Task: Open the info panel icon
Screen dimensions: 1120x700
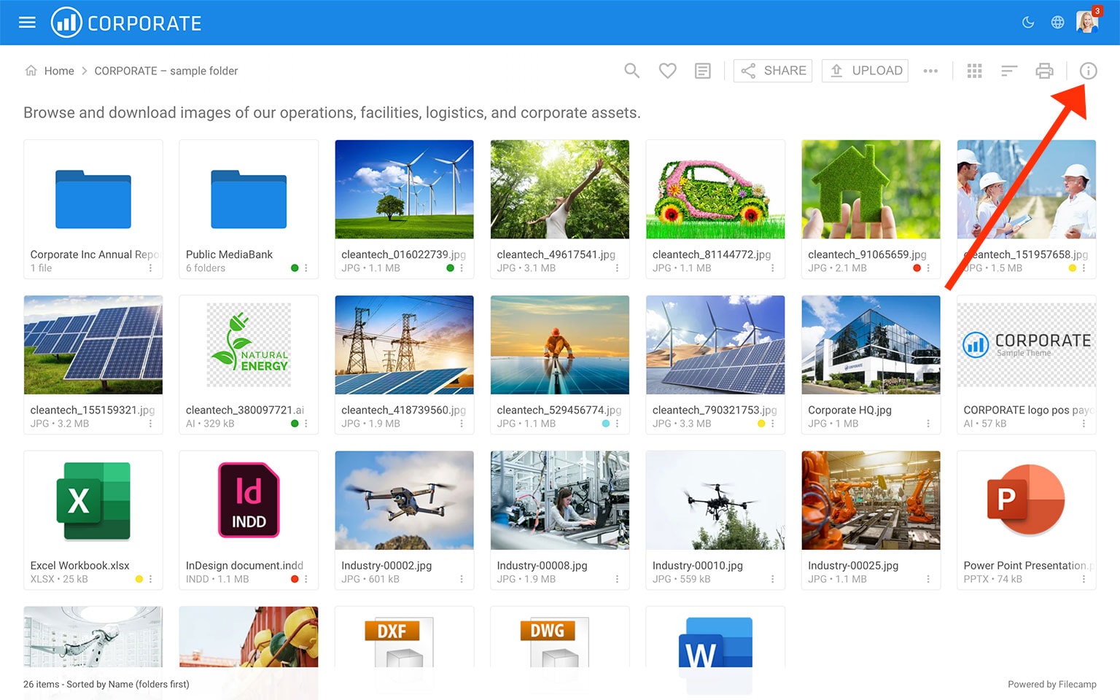Action: click(x=1088, y=71)
